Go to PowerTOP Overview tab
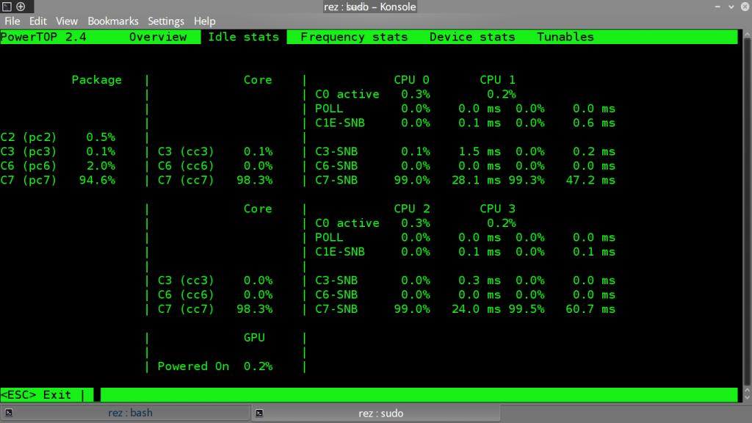The width and height of the screenshot is (752, 423). tap(158, 37)
